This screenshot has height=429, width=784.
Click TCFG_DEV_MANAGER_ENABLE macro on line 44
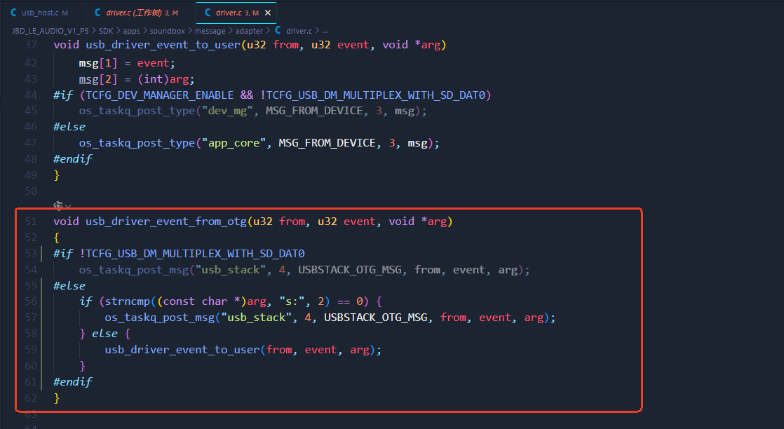pyautogui.click(x=160, y=95)
